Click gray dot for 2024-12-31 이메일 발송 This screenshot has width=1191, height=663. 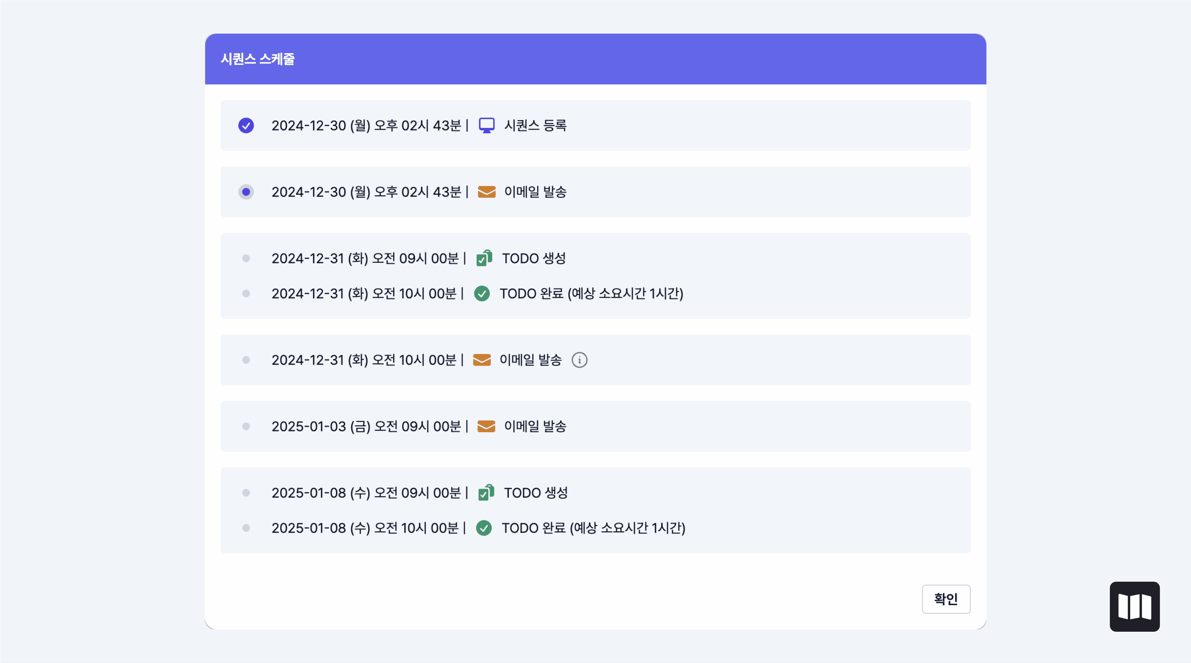tap(246, 360)
